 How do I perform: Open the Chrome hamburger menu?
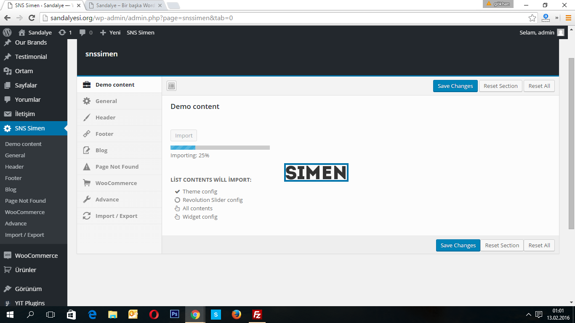point(568,18)
